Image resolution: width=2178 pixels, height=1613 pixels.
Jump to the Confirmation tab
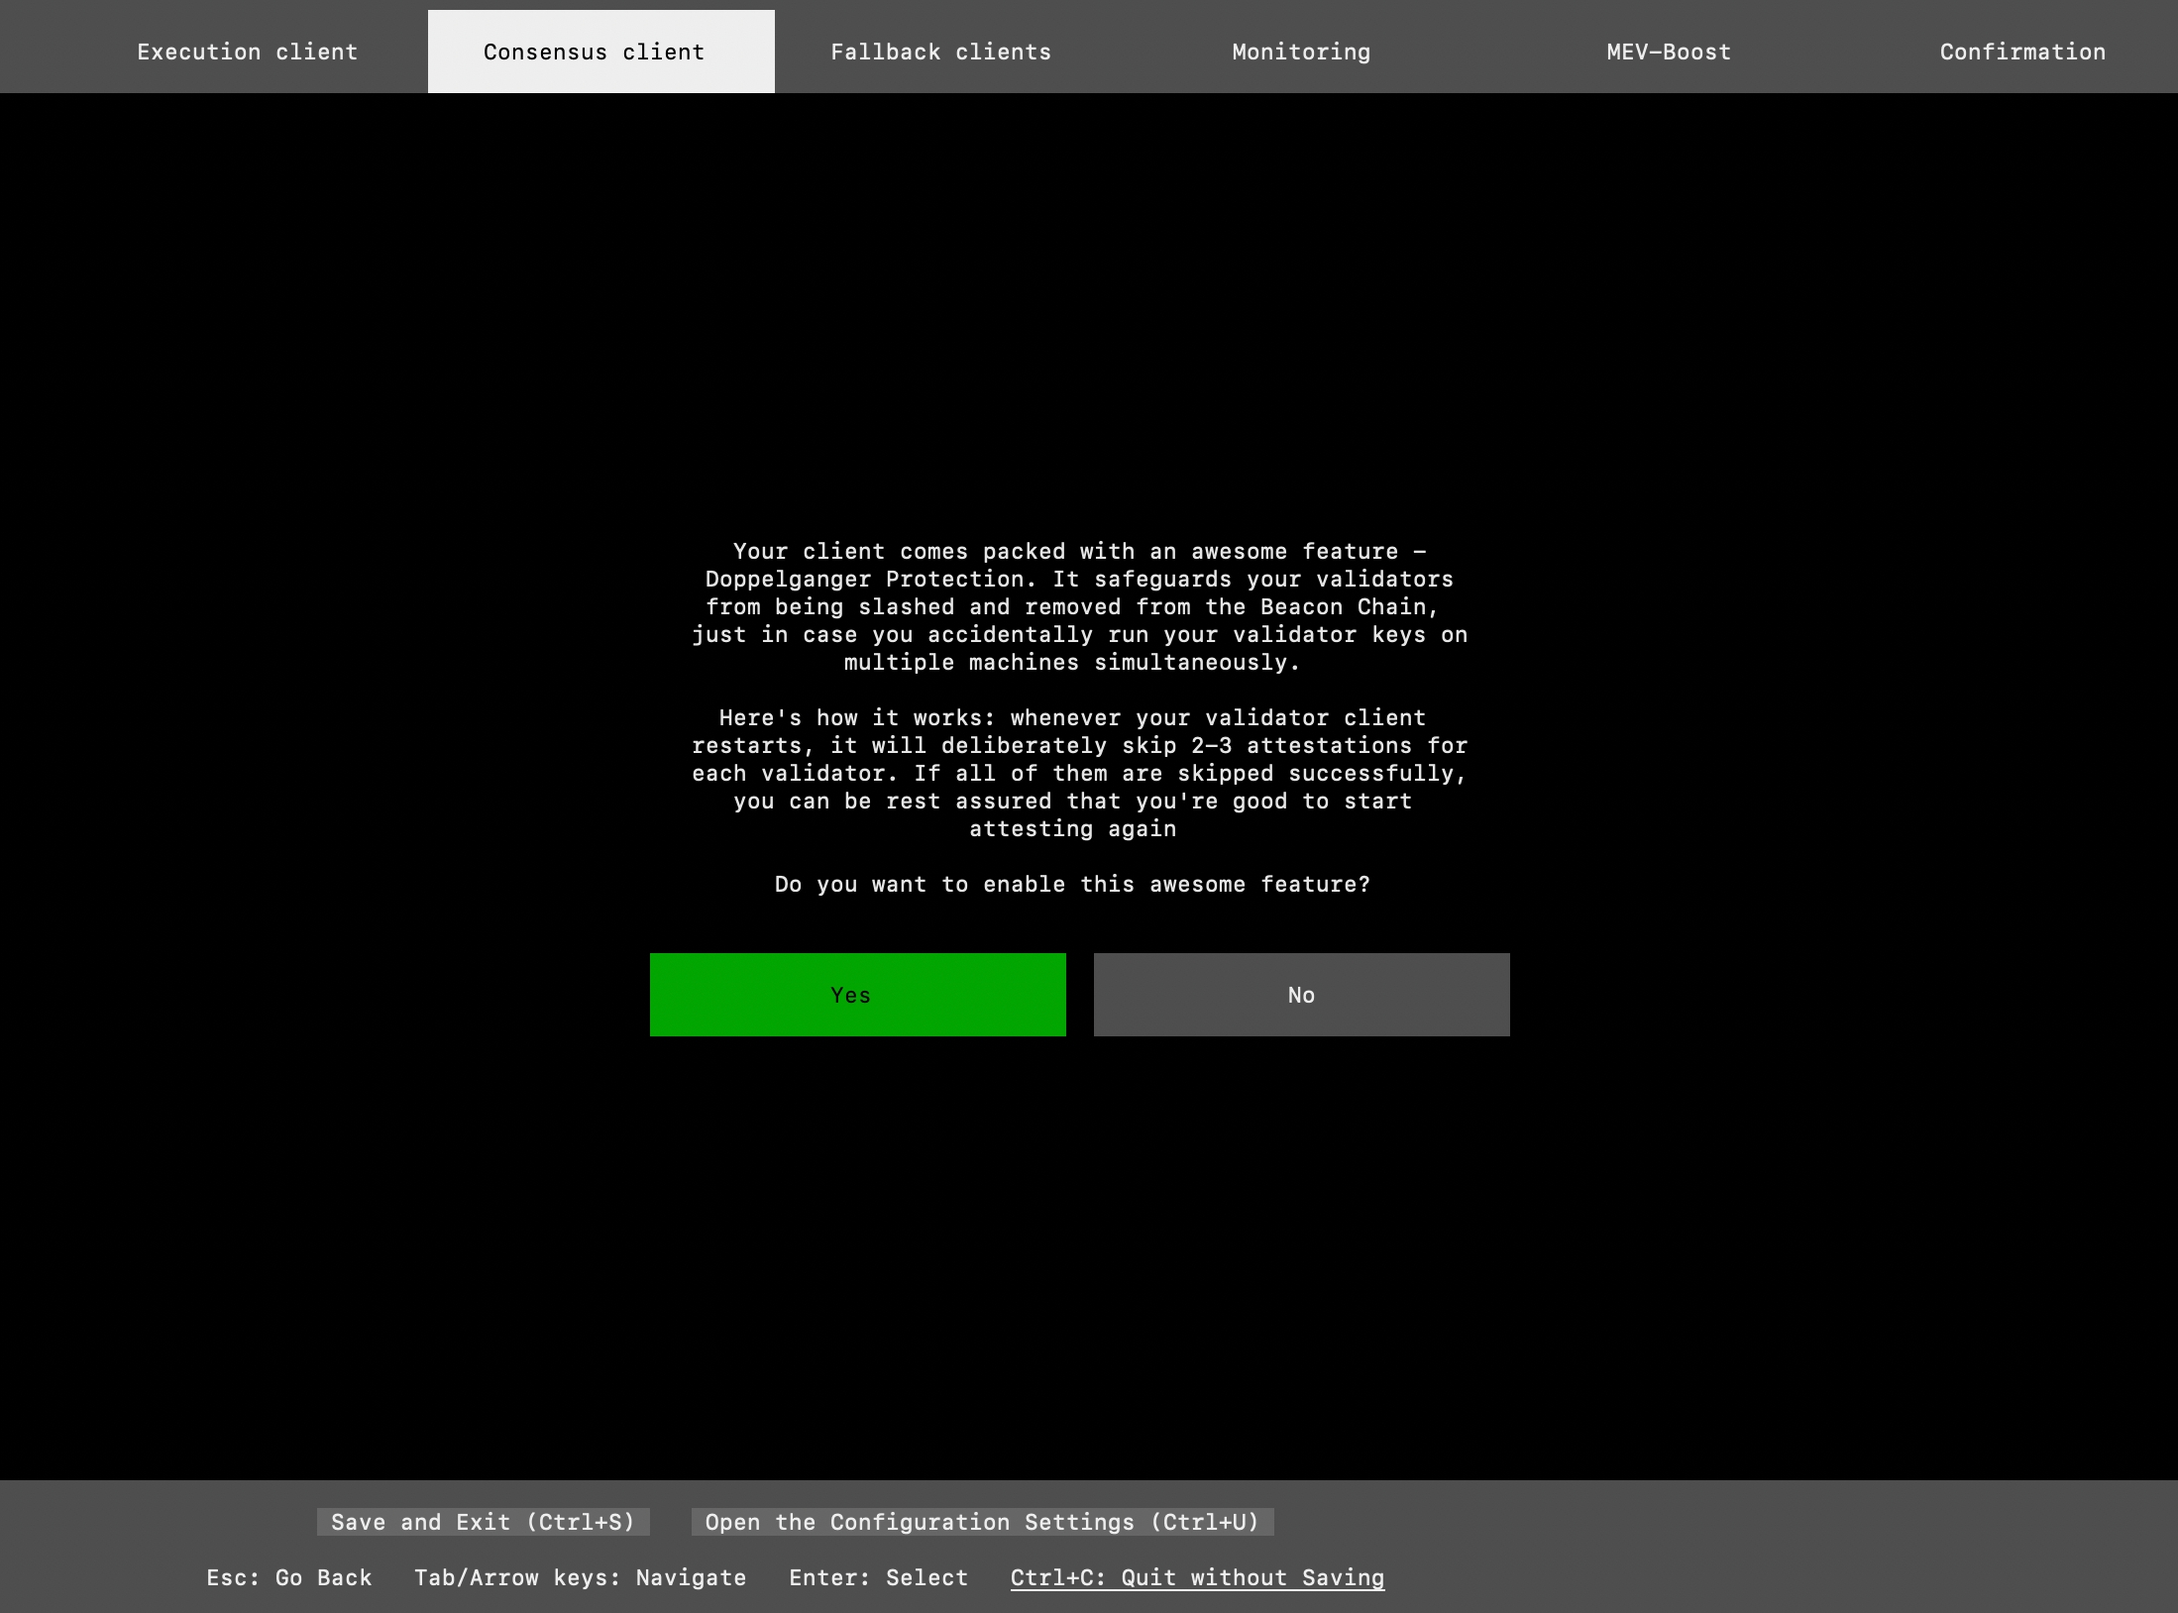tap(2022, 52)
